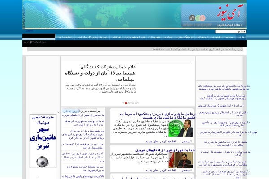Viewport: 269px width, 179px height.
Task: Click the small expand icon beside first بیشتر
Action: click(191, 141)
